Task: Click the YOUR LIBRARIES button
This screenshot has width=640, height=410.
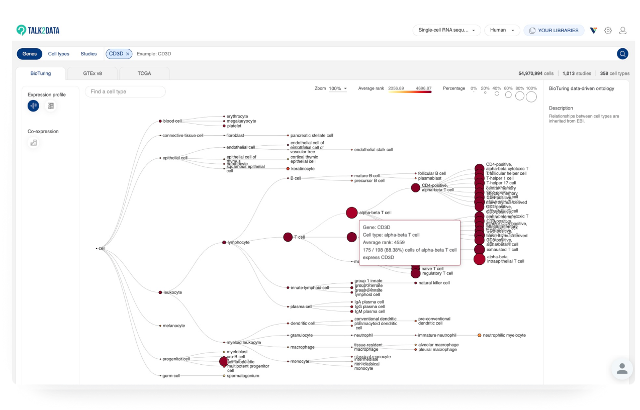Action: coord(554,31)
